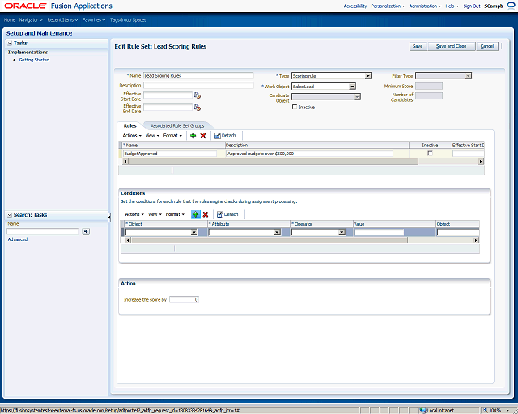The image size is (518, 414).
Task: Focus the rule set Name field
Action: [x=198, y=75]
